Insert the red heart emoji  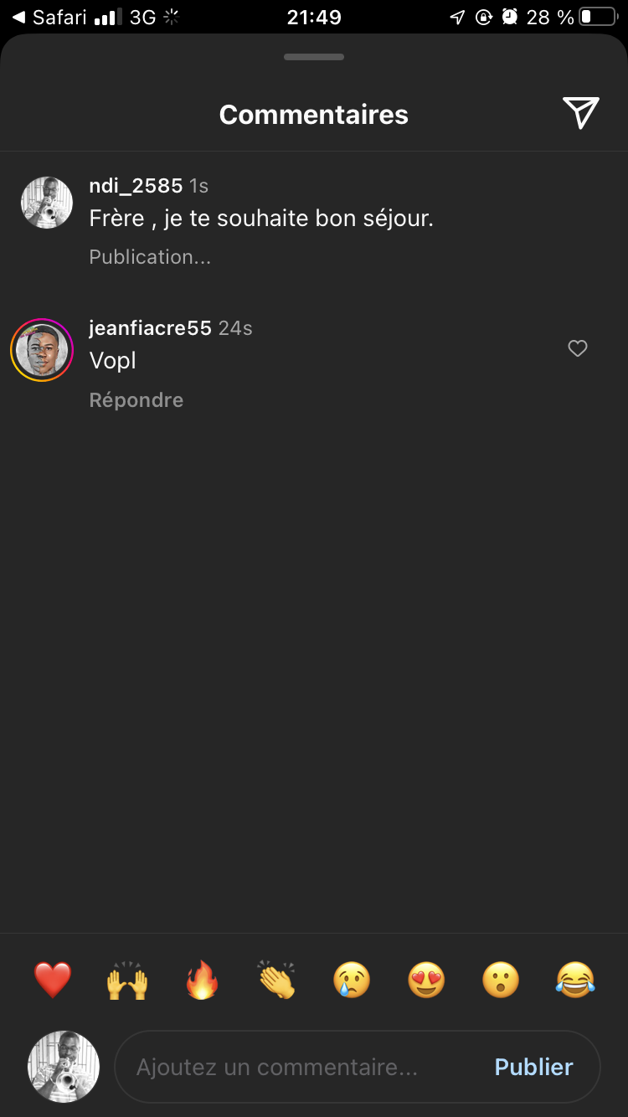(53, 980)
